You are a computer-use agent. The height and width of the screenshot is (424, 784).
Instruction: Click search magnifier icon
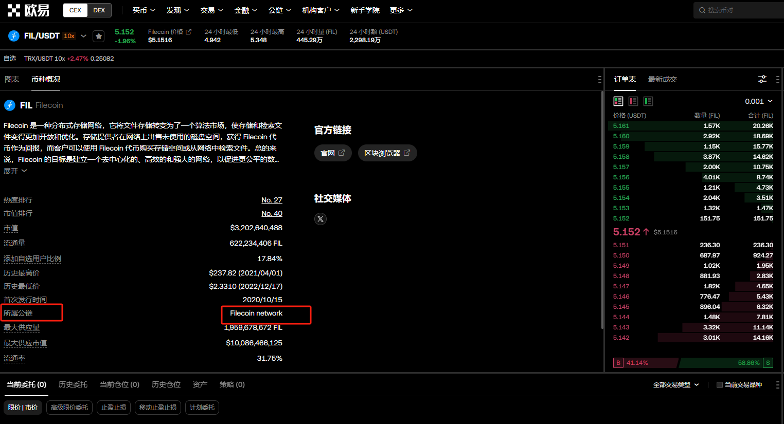coord(702,10)
